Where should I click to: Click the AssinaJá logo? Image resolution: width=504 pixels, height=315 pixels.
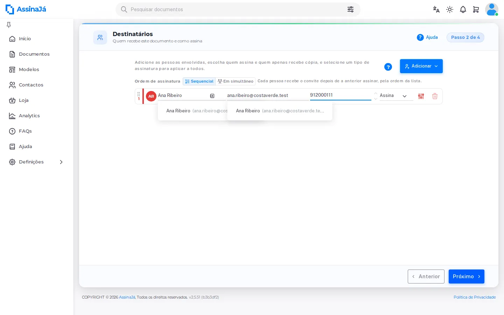26,9
